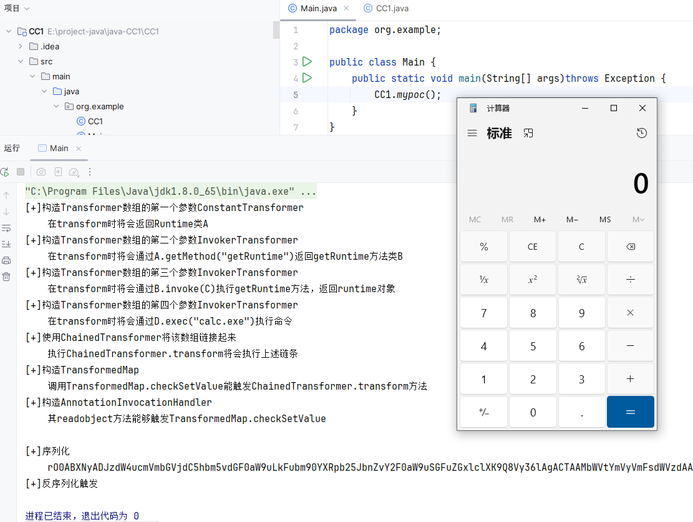Run class Main via gutter icon line 3
Viewport: 693px width, 522px height.
click(307, 61)
